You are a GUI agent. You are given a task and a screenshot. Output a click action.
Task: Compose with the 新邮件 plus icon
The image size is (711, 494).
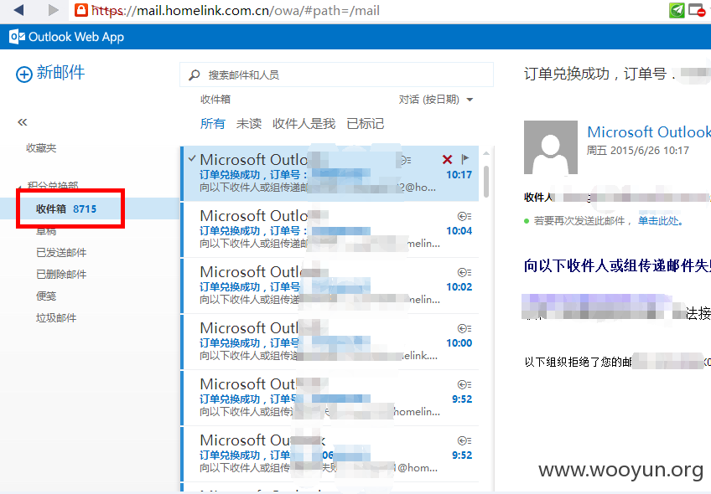point(24,74)
